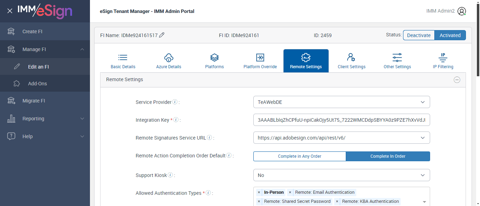Image resolution: width=480 pixels, height=206 pixels.
Task: Click the Service Provider info icon
Action: point(175,102)
